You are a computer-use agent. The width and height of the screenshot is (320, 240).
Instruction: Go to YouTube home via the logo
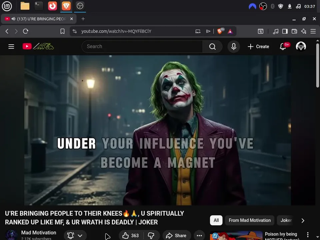point(38,46)
